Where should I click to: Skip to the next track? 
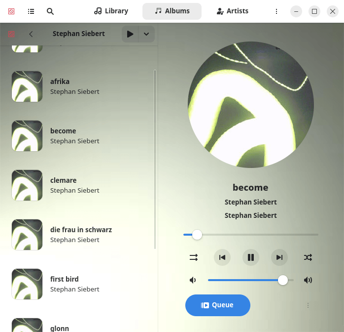coord(279,257)
